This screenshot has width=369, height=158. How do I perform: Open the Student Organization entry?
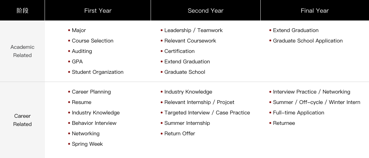97,72
